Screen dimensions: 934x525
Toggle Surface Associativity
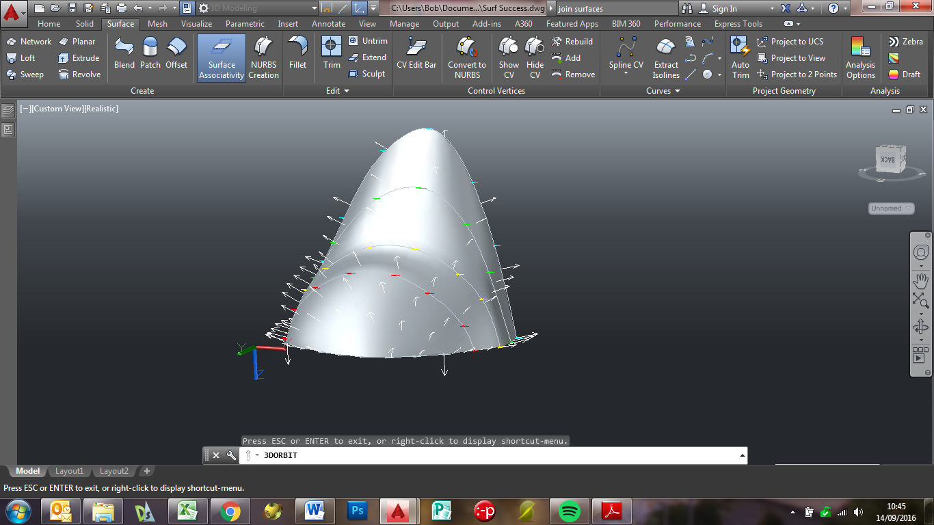pyautogui.click(x=220, y=57)
